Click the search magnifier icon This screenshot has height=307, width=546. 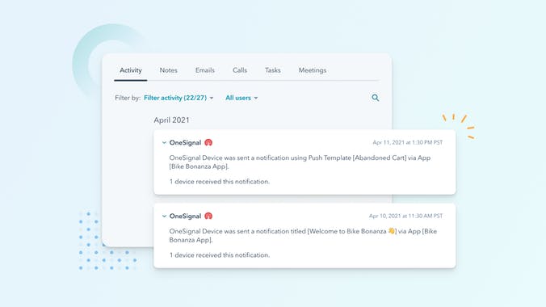tap(375, 98)
